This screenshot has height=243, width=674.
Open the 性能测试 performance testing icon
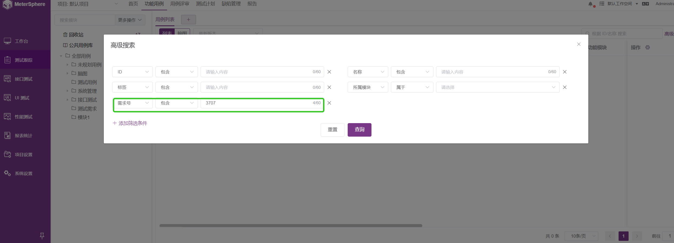point(7,116)
